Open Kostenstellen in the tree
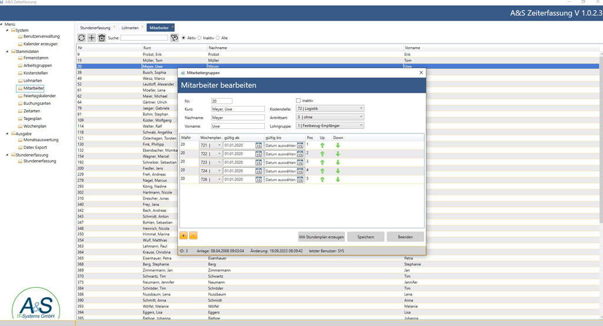The image size is (603, 326). pos(35,73)
